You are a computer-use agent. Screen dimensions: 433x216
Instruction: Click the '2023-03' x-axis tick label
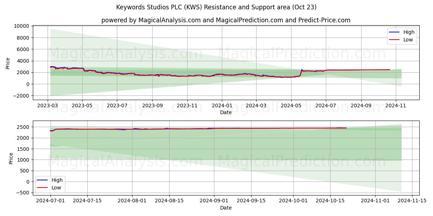pyautogui.click(x=48, y=106)
